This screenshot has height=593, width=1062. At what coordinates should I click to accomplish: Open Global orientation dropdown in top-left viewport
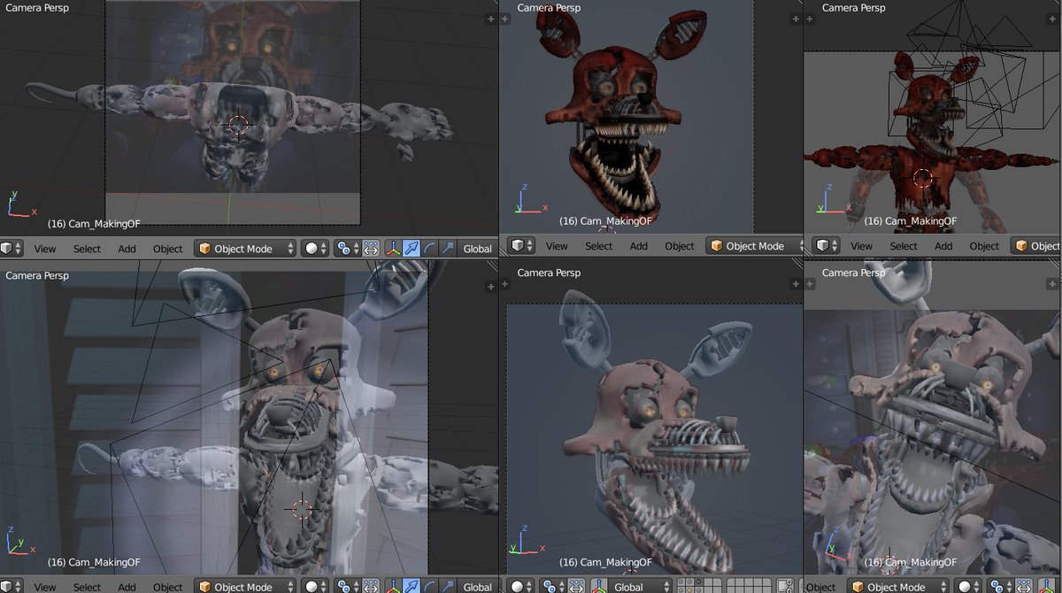478,249
